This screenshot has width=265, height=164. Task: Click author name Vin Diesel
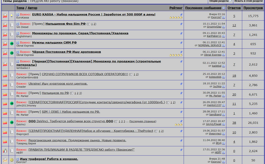click(x=22, y=27)
